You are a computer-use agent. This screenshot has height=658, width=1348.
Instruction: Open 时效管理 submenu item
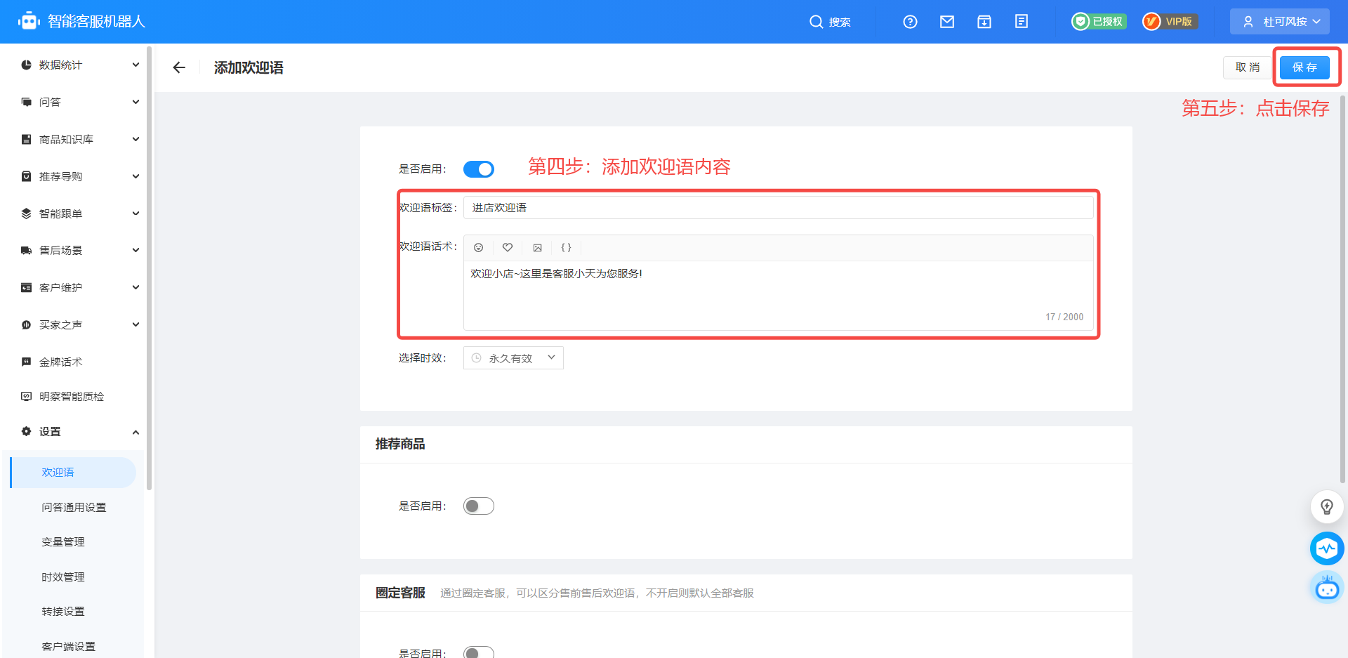(63, 577)
